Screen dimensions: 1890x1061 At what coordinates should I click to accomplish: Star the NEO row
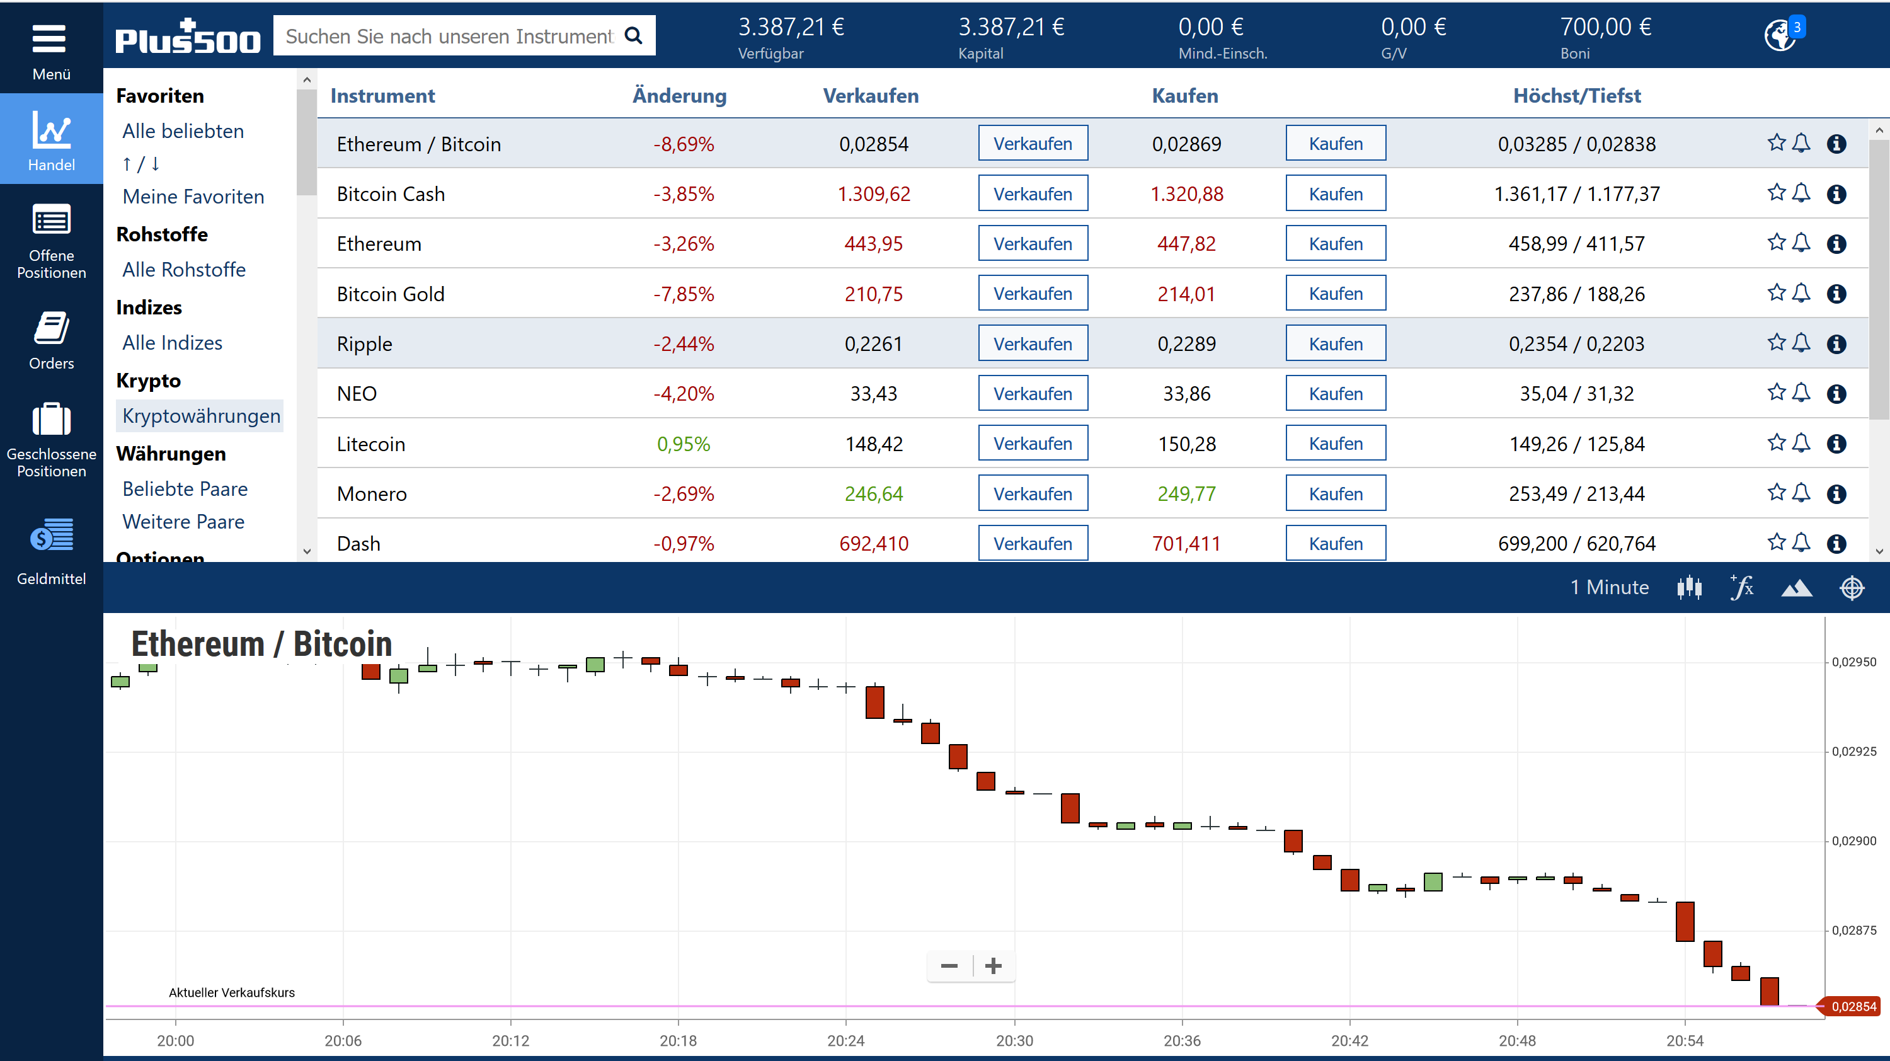(x=1776, y=393)
